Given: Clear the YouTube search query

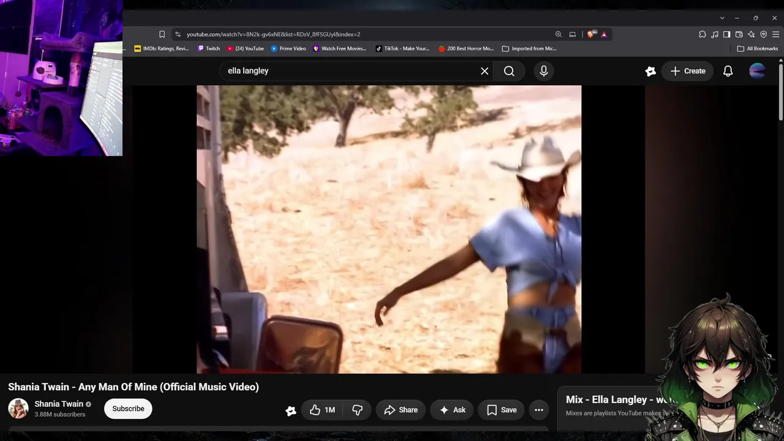Looking at the screenshot, I should point(484,71).
